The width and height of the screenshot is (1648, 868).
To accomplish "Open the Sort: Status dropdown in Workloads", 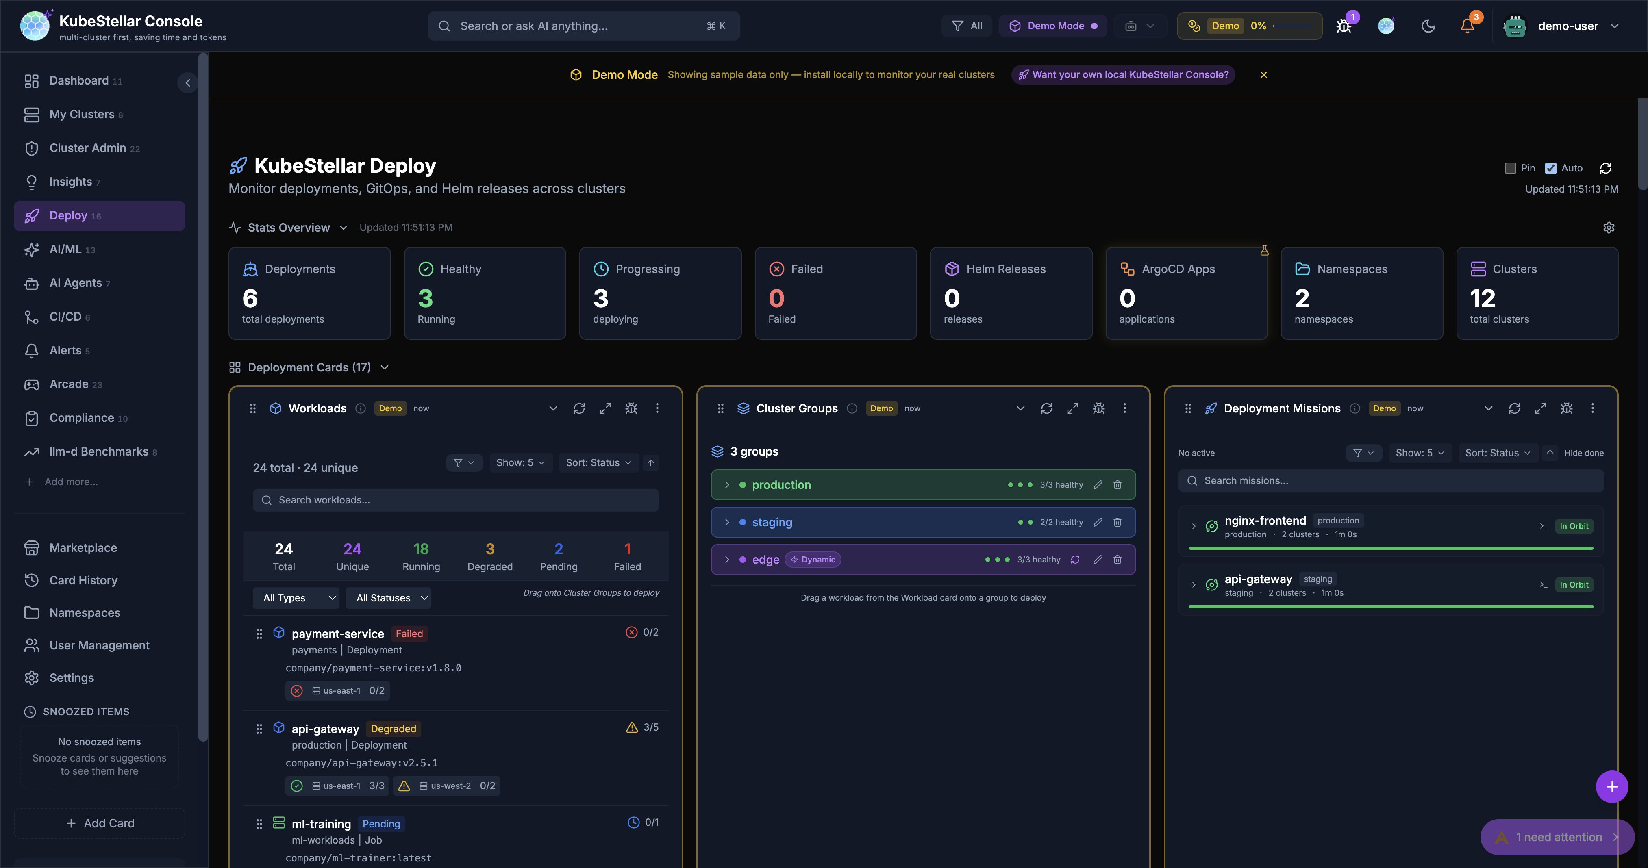I will (x=598, y=462).
